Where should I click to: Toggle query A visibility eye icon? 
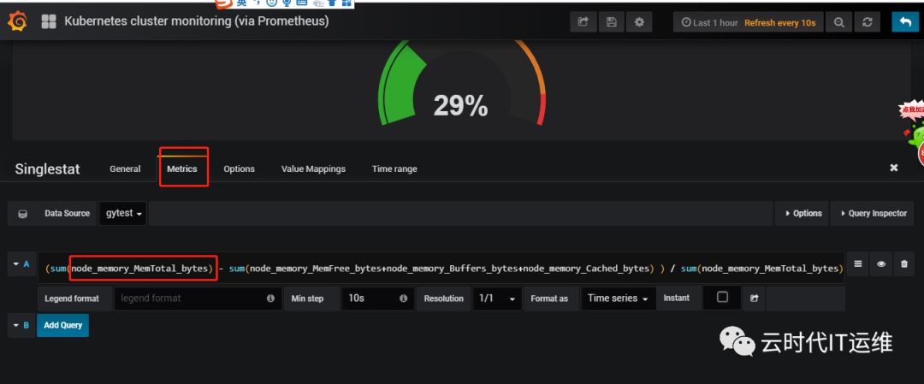[x=881, y=264]
